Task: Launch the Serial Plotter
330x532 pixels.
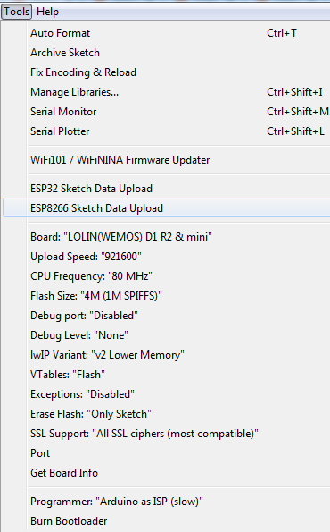Action: coord(166,131)
